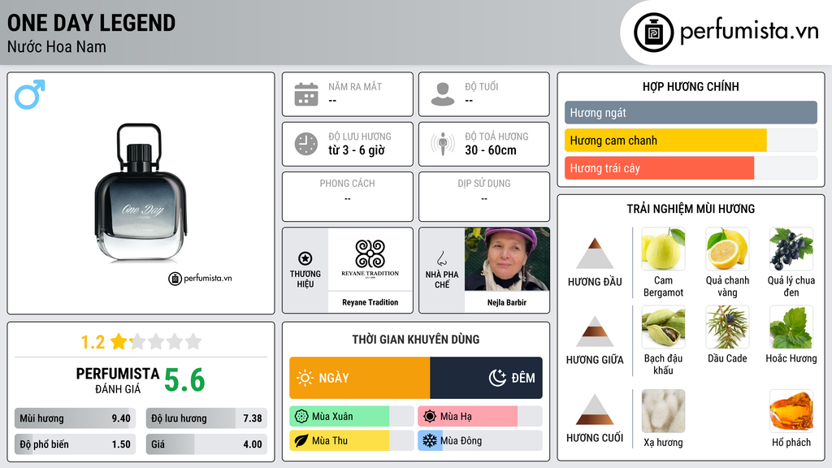Click the 1.2 star rating number
Screen dimensions: 832x468
(x=93, y=342)
